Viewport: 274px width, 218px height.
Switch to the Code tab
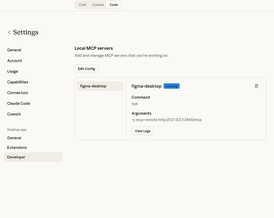point(114,5)
